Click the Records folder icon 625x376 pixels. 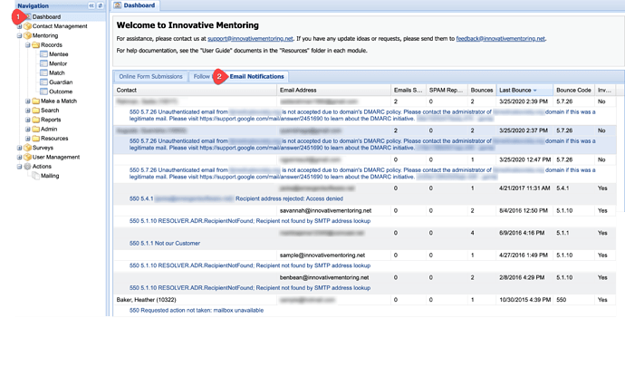(35, 45)
